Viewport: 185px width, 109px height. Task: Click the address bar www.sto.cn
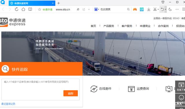[x=63, y=10]
